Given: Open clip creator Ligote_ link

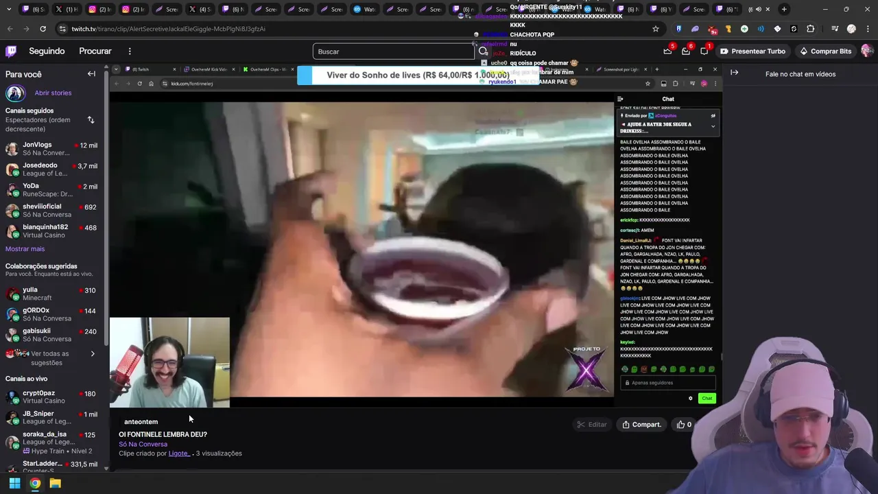Looking at the screenshot, I should 178,454.
